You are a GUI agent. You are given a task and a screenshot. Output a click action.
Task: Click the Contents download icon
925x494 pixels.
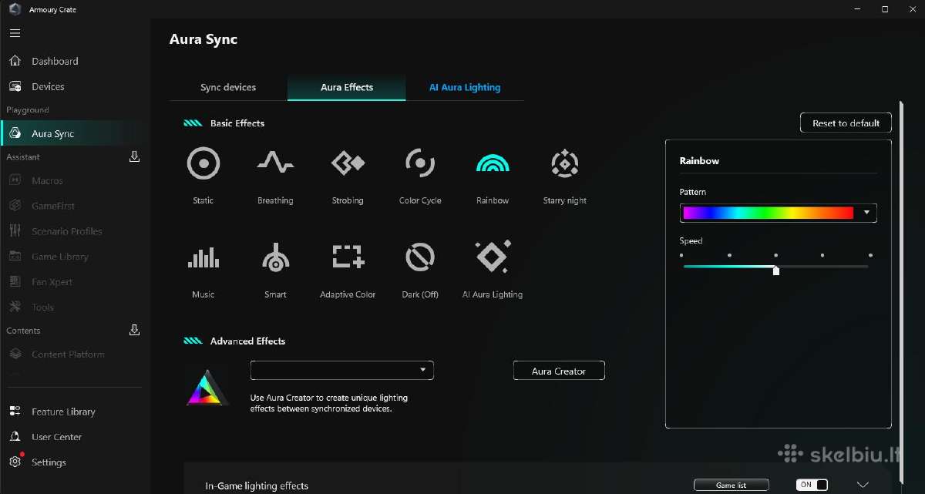tap(134, 330)
